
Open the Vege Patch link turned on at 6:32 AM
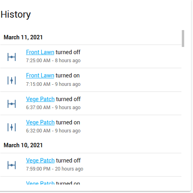[x=40, y=122]
